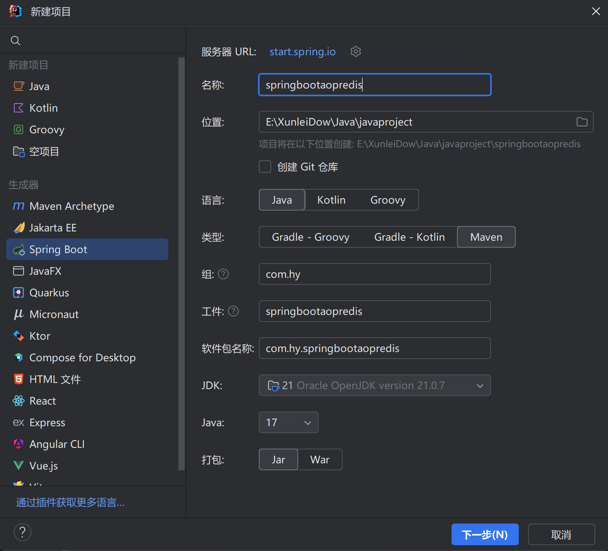Screen dimensions: 608x551
Task: Choose Gradle - Groovy build type
Action: [311, 237]
